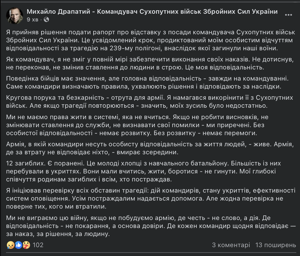This screenshot has width=300, height=256.
Task: Open Михайло Драпатий's profile picture
Action: click(15, 16)
